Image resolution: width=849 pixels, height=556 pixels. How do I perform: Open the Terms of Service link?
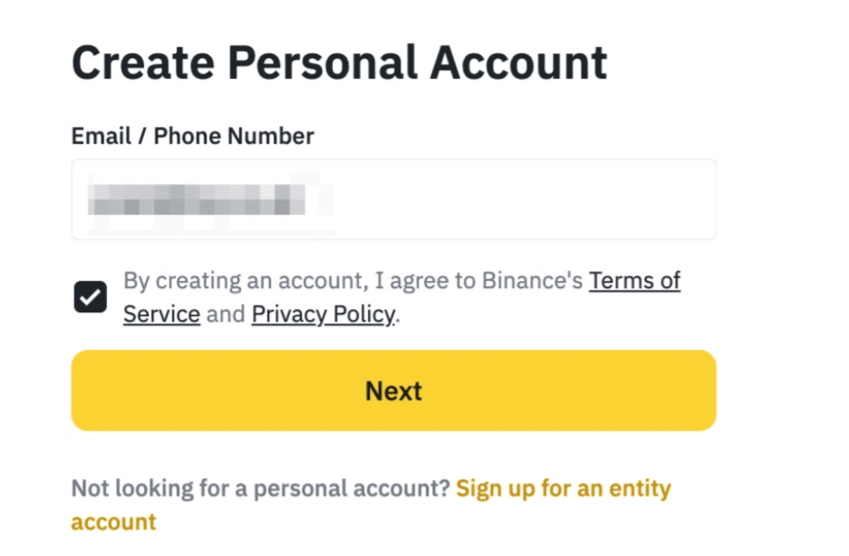point(634,281)
